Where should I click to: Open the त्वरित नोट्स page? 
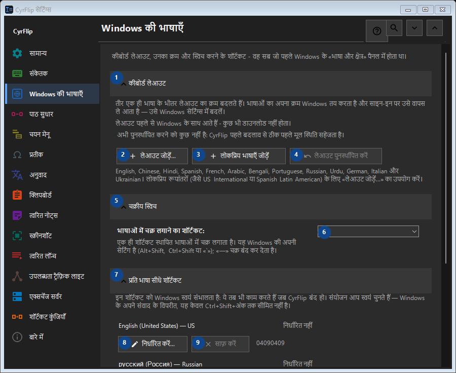tap(52, 215)
